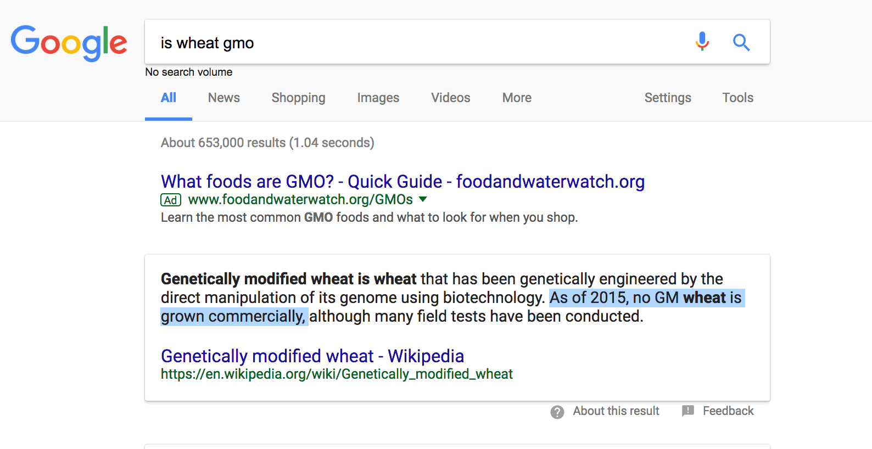
Task: Switch to the Videos tab
Action: pyautogui.click(x=450, y=98)
